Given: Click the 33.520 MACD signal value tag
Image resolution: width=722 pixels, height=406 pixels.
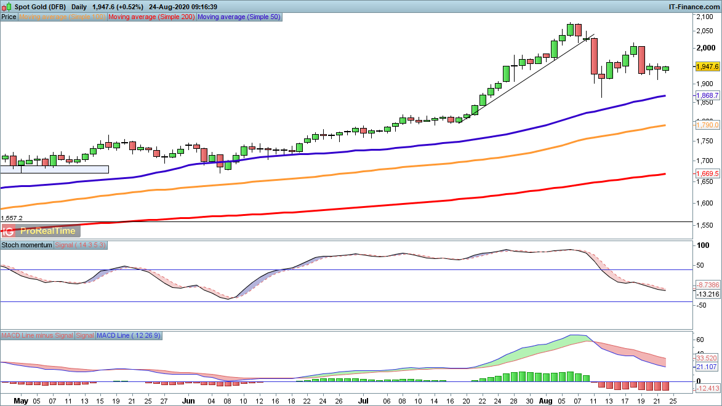Looking at the screenshot, I should [707, 357].
